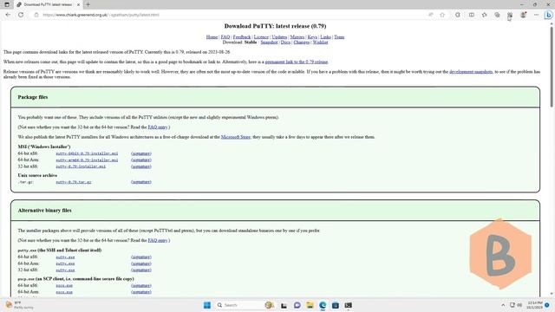Image resolution: width=555 pixels, height=312 pixels.
Task: Download putty-0.79.tar.gz source archive
Action: coord(73,182)
